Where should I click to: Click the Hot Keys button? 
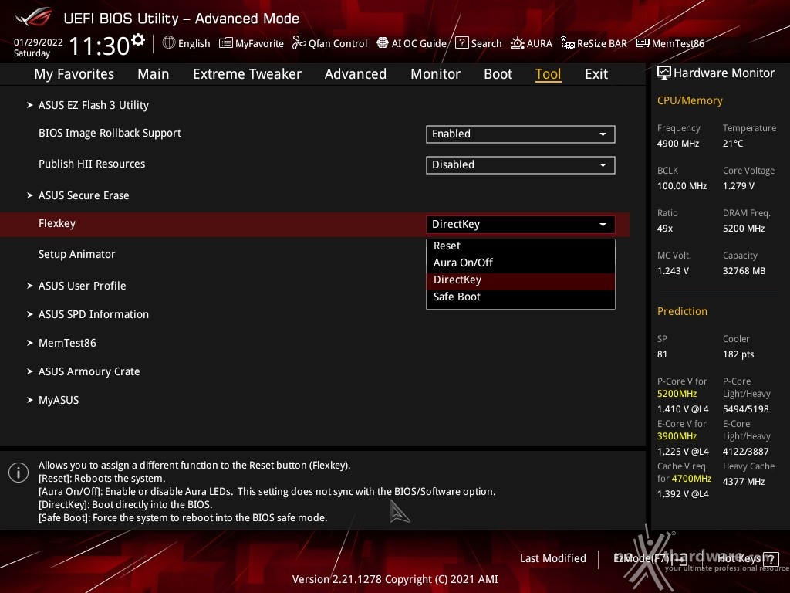[x=747, y=559]
